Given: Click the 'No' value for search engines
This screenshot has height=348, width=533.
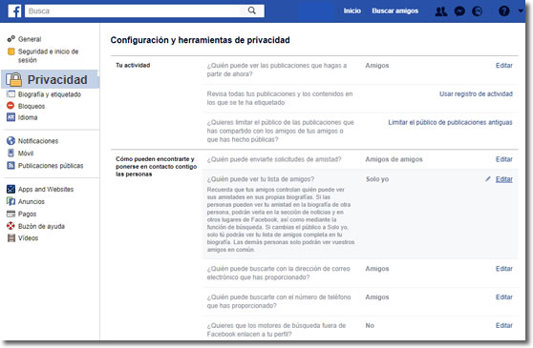Looking at the screenshot, I should pos(370,326).
